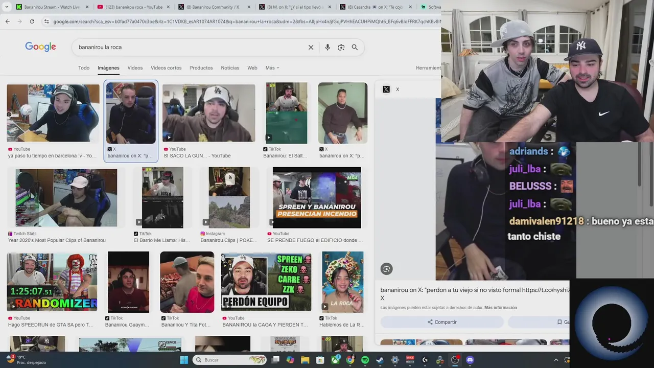Switch to Bananirou Stream Kick browser tab
654x368 pixels.
pyautogui.click(x=51, y=7)
